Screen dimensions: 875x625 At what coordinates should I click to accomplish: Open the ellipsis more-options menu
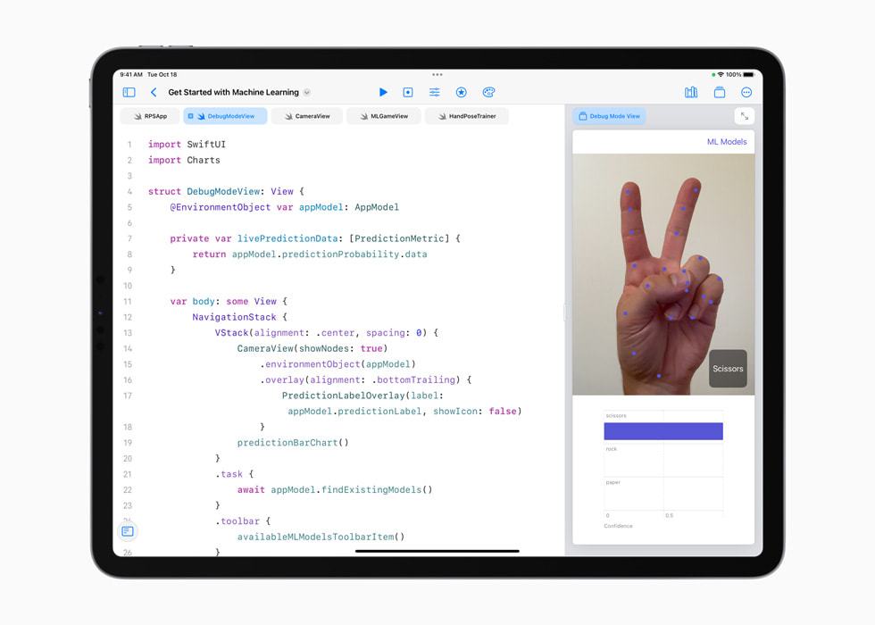[746, 92]
